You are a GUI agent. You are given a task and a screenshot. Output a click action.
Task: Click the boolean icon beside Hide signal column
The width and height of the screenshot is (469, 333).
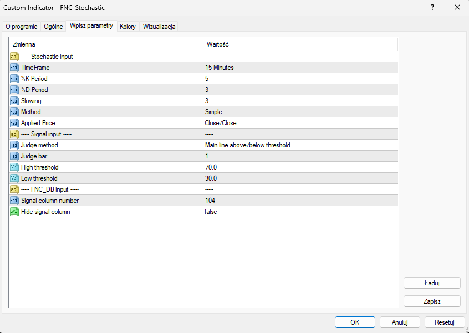[14, 212]
